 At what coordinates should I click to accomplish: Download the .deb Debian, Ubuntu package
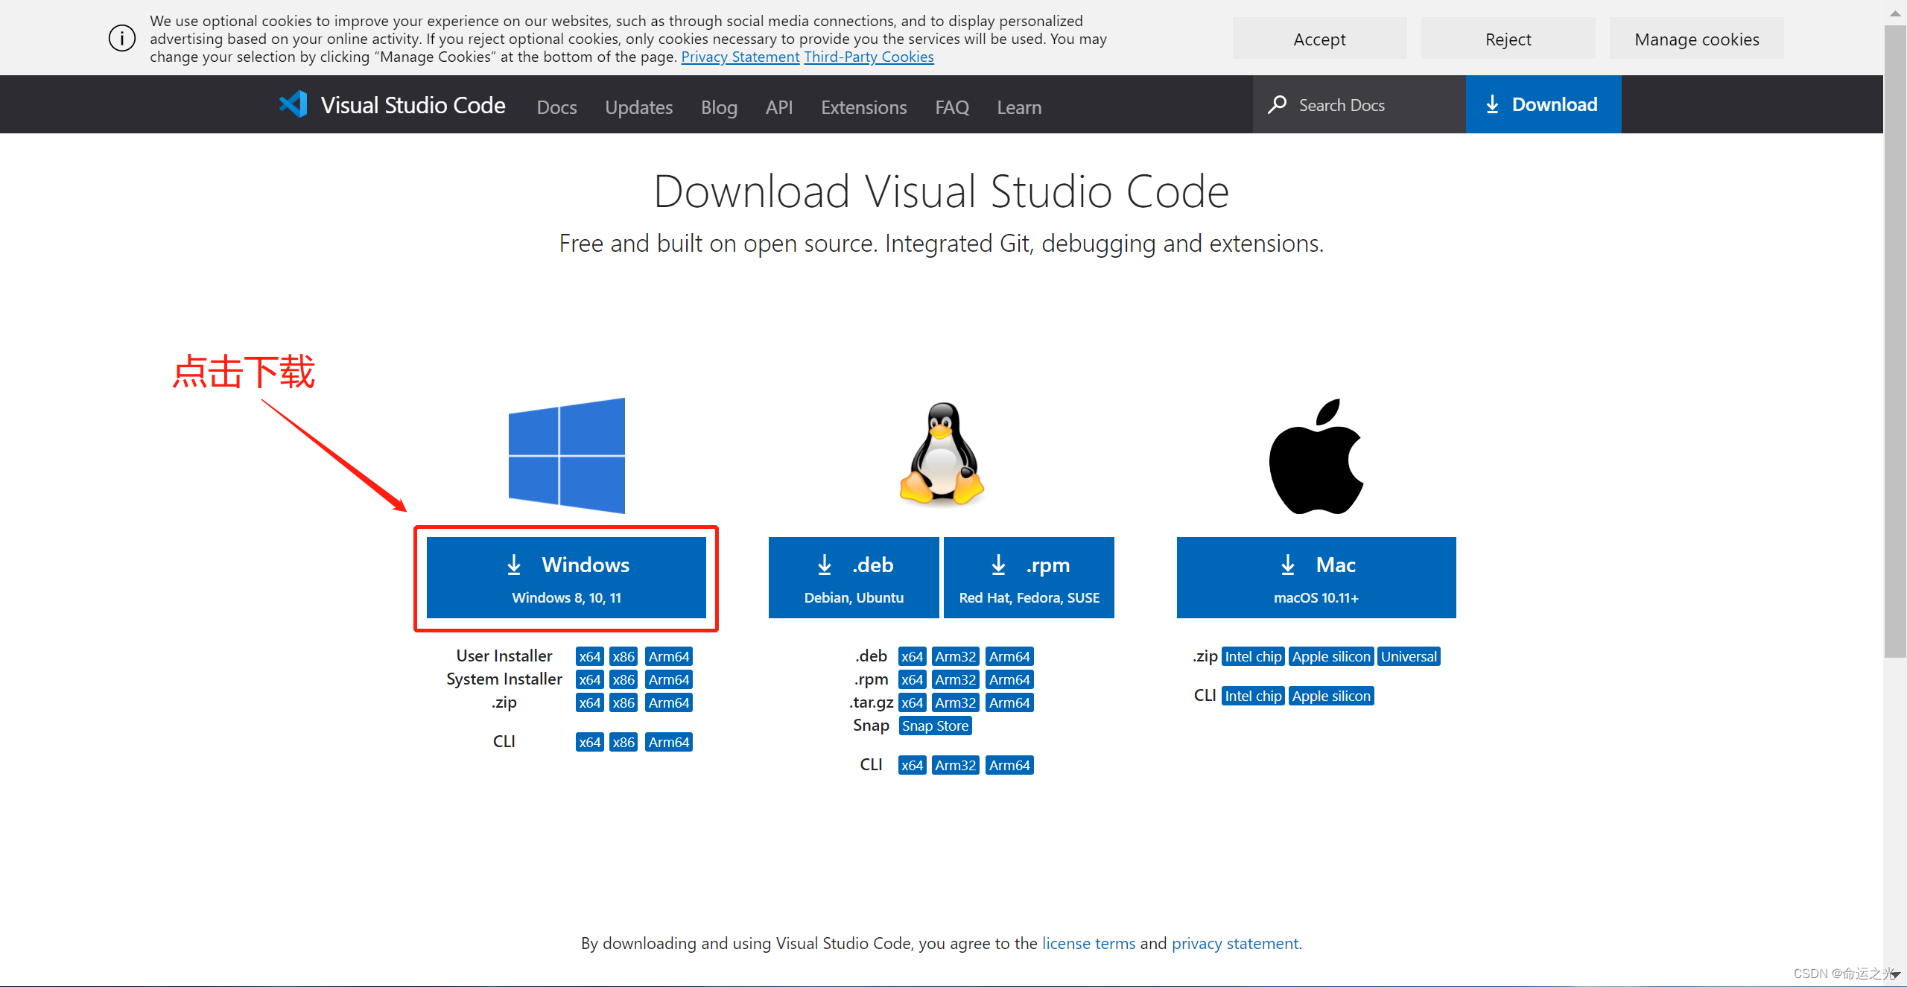coord(854,577)
